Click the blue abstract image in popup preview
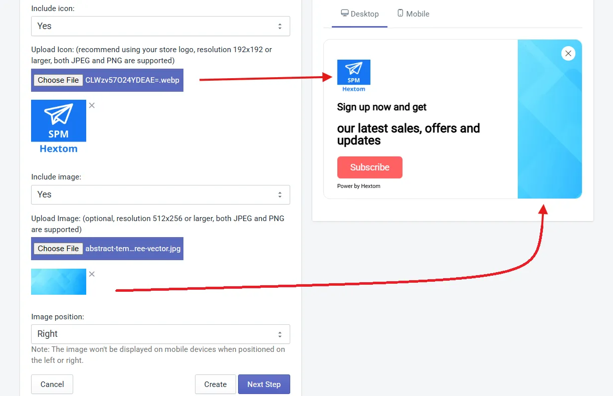Viewport: 613px width, 396px height. pos(550,119)
